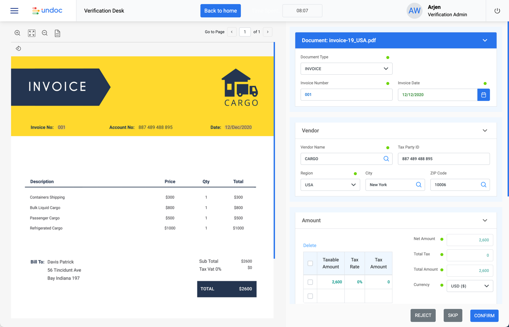Search by Vendor Name magnifier icon

(386, 159)
